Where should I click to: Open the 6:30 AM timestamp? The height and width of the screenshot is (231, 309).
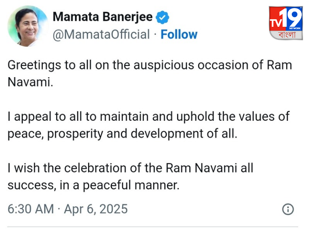click(31, 209)
